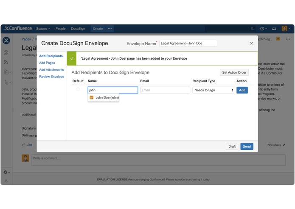This screenshot has height=209, width=295.
Task: Click the Set Action Order button
Action: 234,72
